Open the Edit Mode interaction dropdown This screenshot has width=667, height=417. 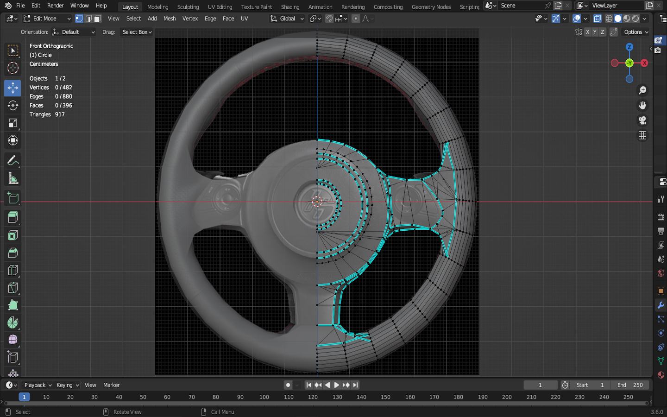(47, 19)
